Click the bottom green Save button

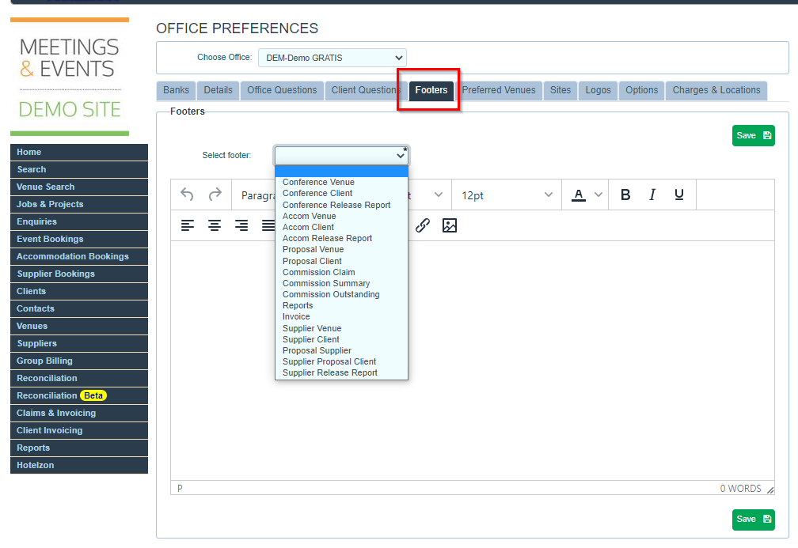point(753,520)
